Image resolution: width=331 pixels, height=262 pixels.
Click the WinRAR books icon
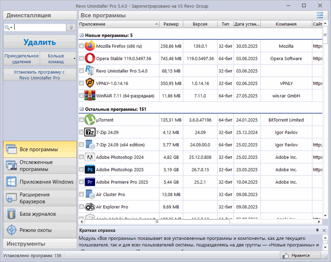click(x=90, y=95)
